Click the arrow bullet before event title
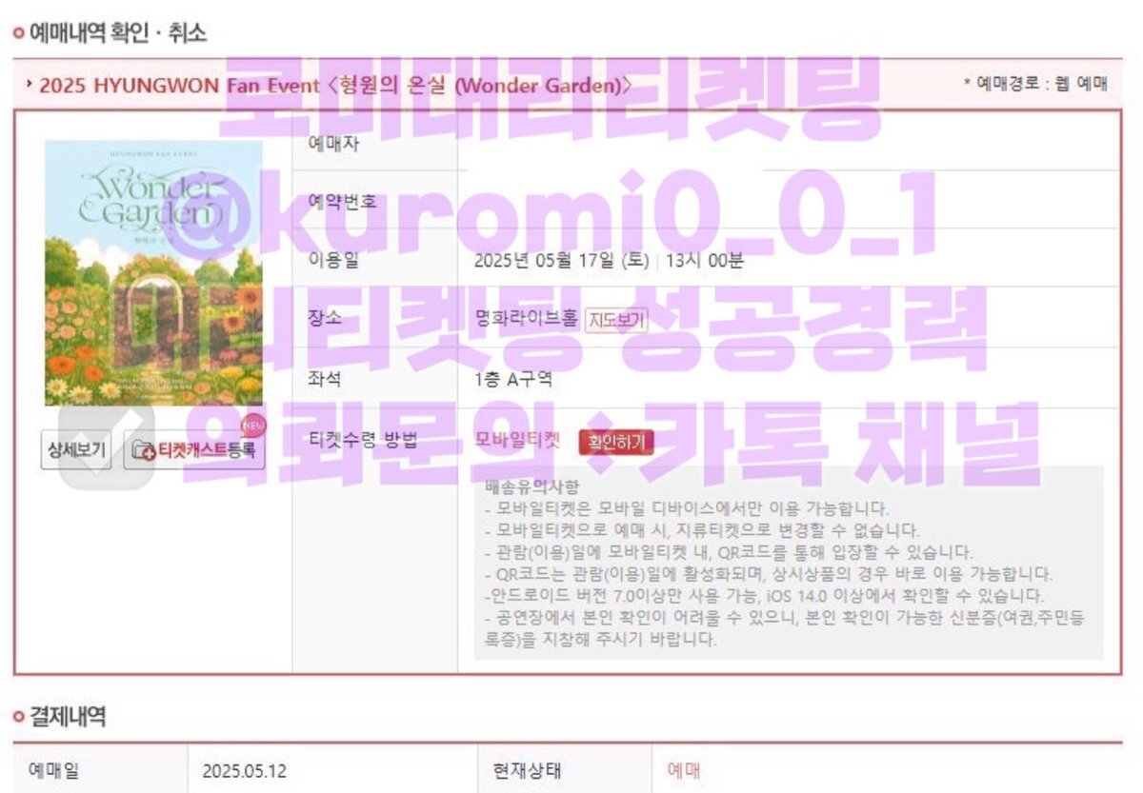This screenshot has height=793, width=1143. pyautogui.click(x=30, y=85)
